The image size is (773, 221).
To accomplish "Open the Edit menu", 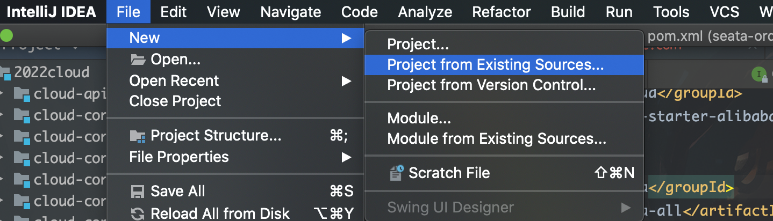I will point(173,12).
